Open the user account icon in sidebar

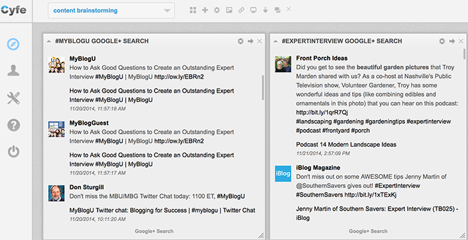point(13,71)
